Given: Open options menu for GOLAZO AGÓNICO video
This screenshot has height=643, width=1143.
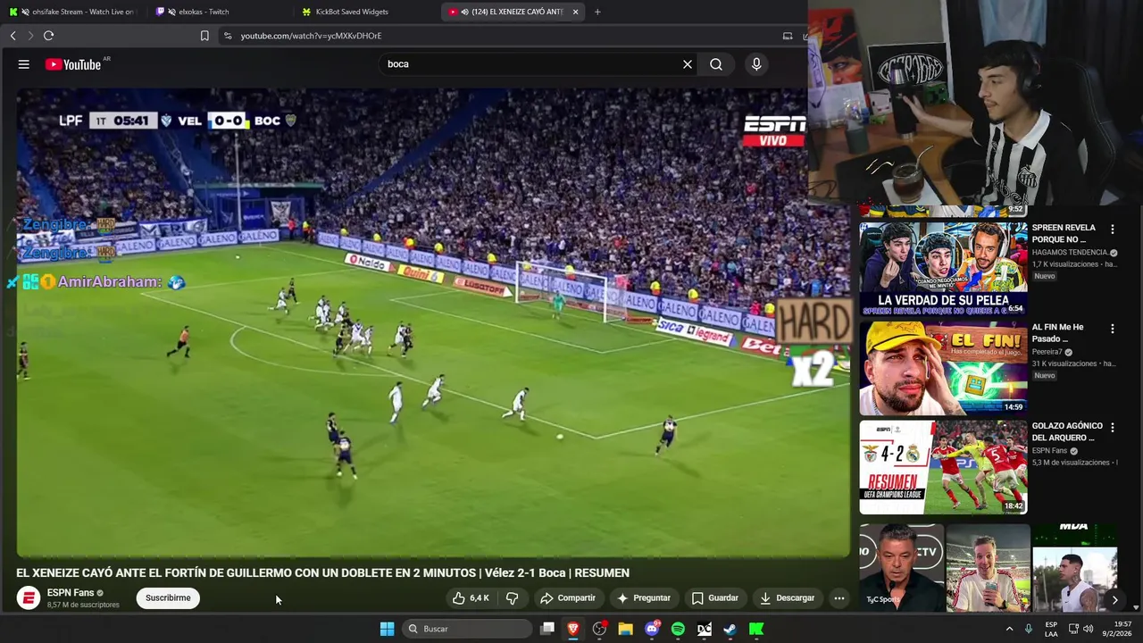Looking at the screenshot, I should pos(1112,428).
